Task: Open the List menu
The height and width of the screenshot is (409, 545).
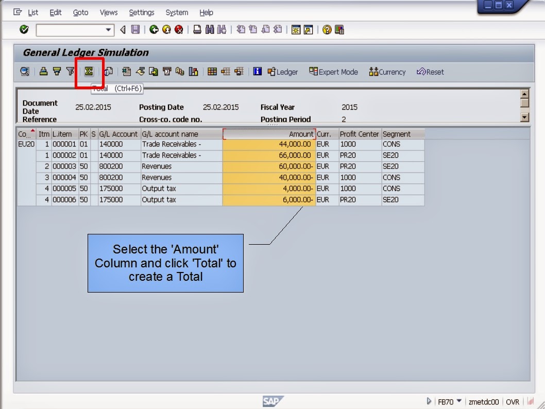Action: (x=32, y=12)
